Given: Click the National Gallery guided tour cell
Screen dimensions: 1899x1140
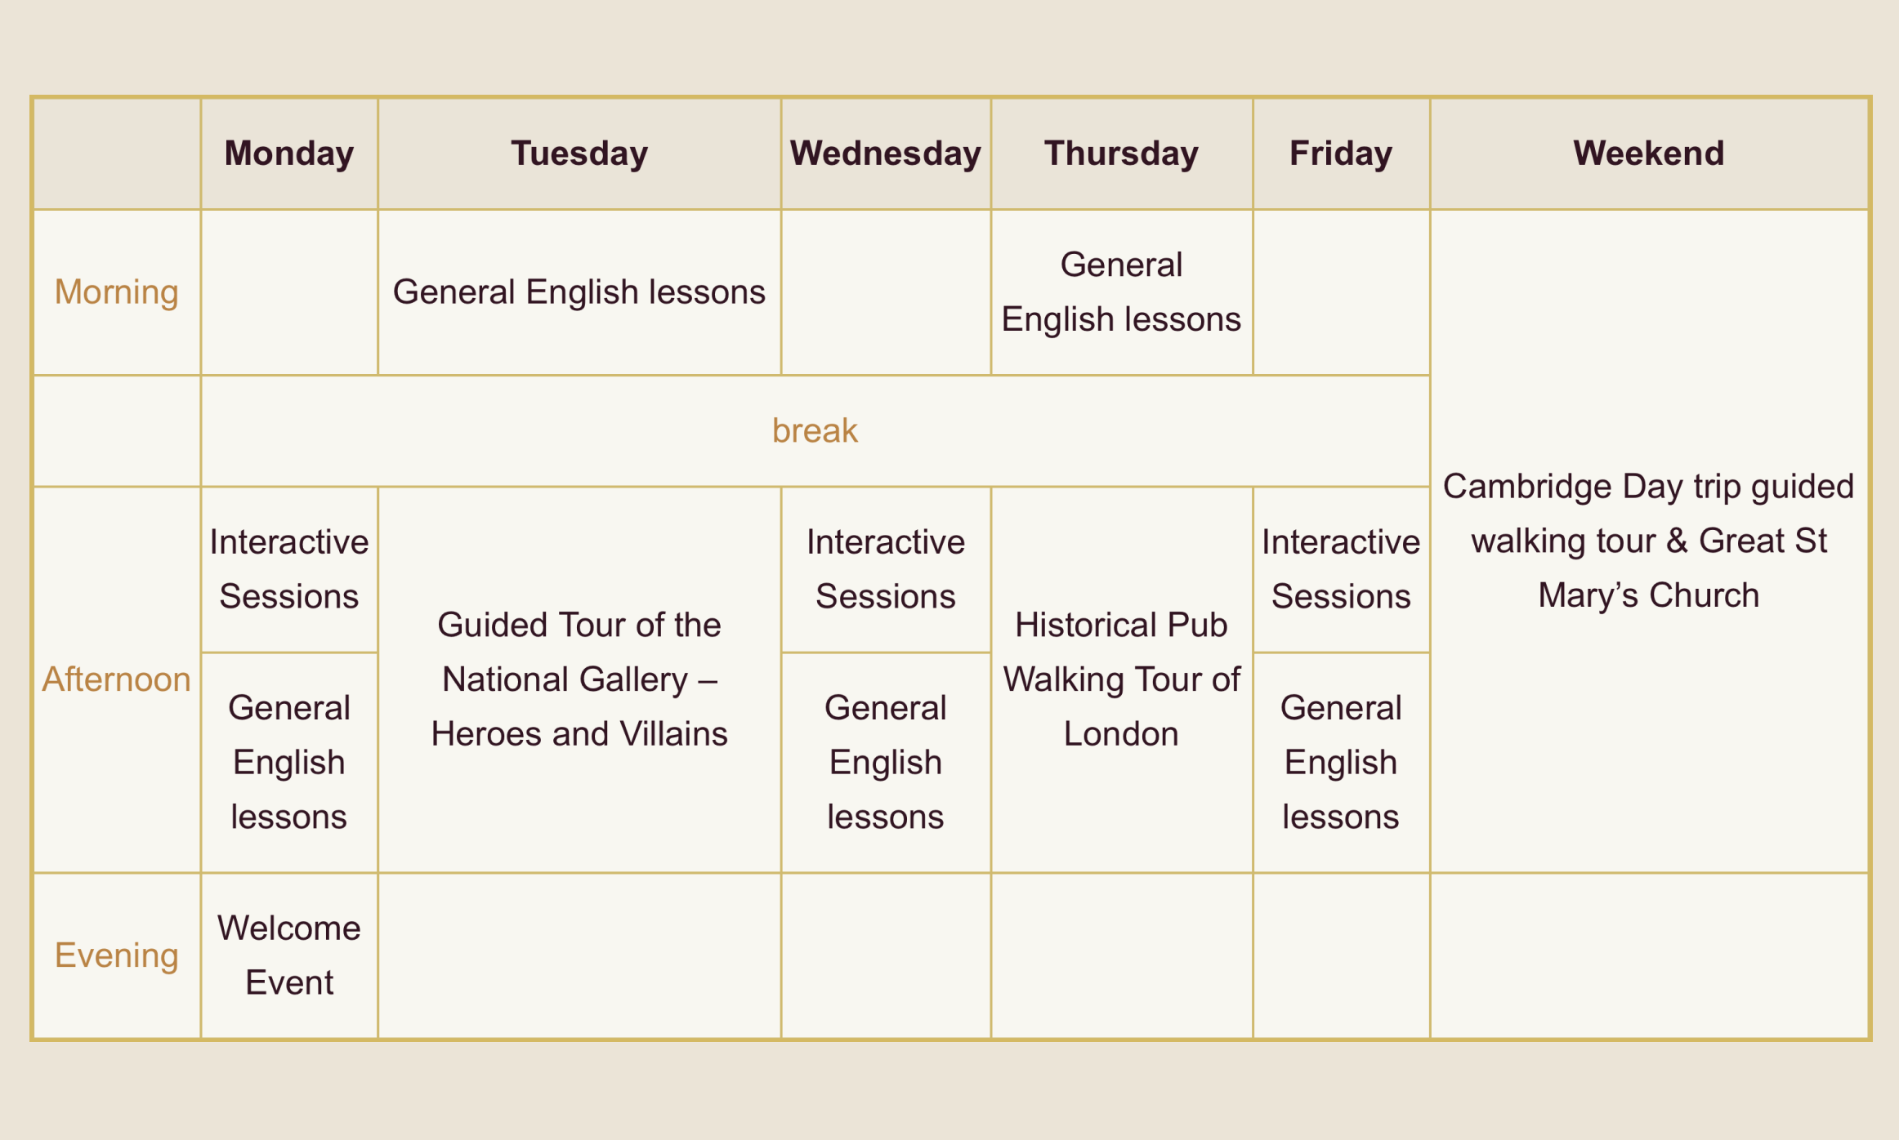Looking at the screenshot, I should tap(579, 679).
